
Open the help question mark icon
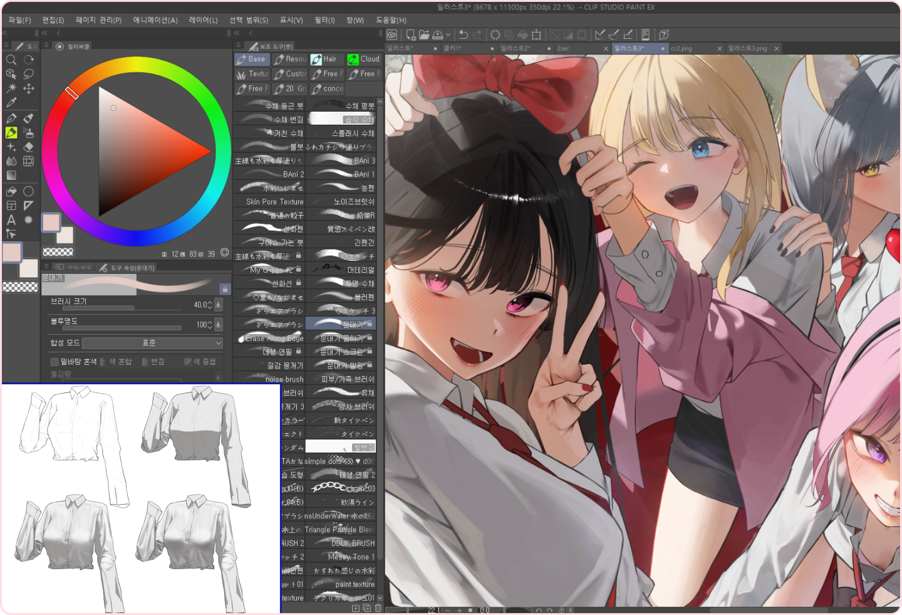664,34
